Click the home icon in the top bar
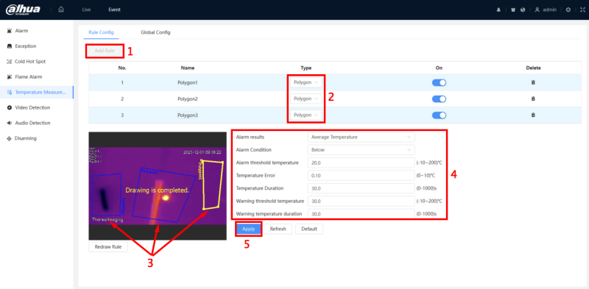This screenshot has width=589, height=289. click(61, 10)
